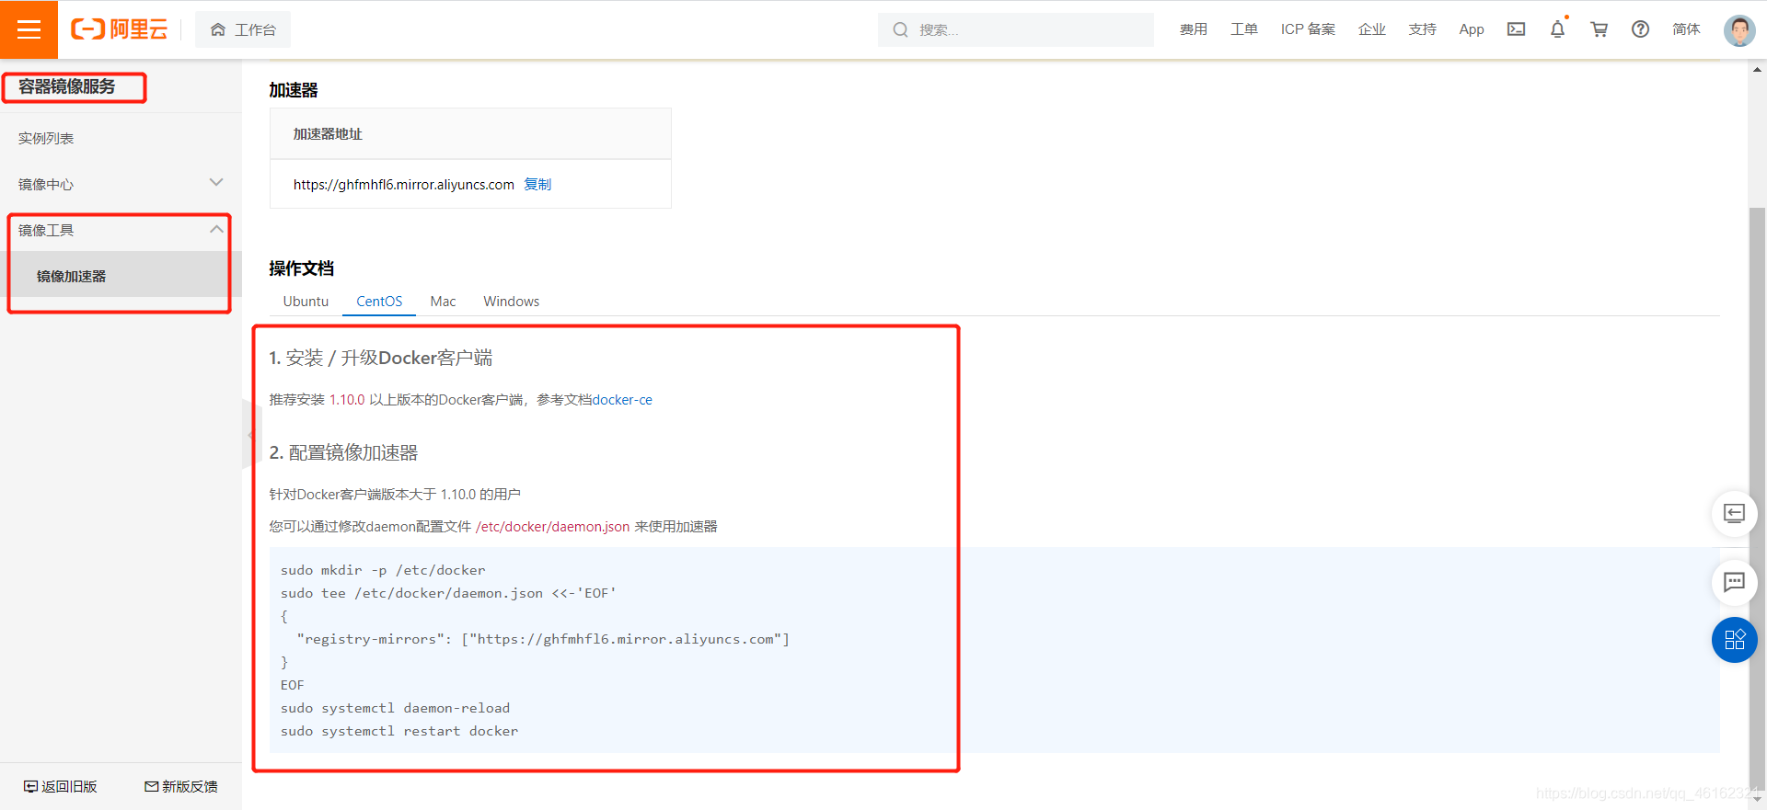Click the 'sudo systemctl restart docker' line
The width and height of the screenshot is (1767, 810).
(399, 731)
